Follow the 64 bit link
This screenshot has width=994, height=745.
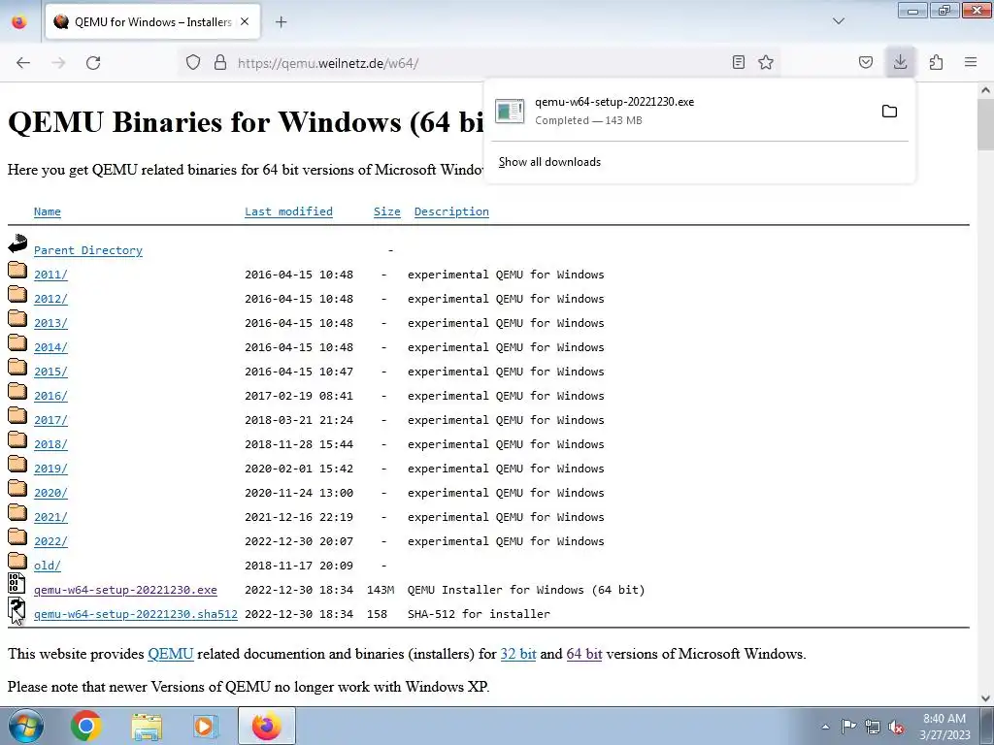pyautogui.click(x=583, y=654)
